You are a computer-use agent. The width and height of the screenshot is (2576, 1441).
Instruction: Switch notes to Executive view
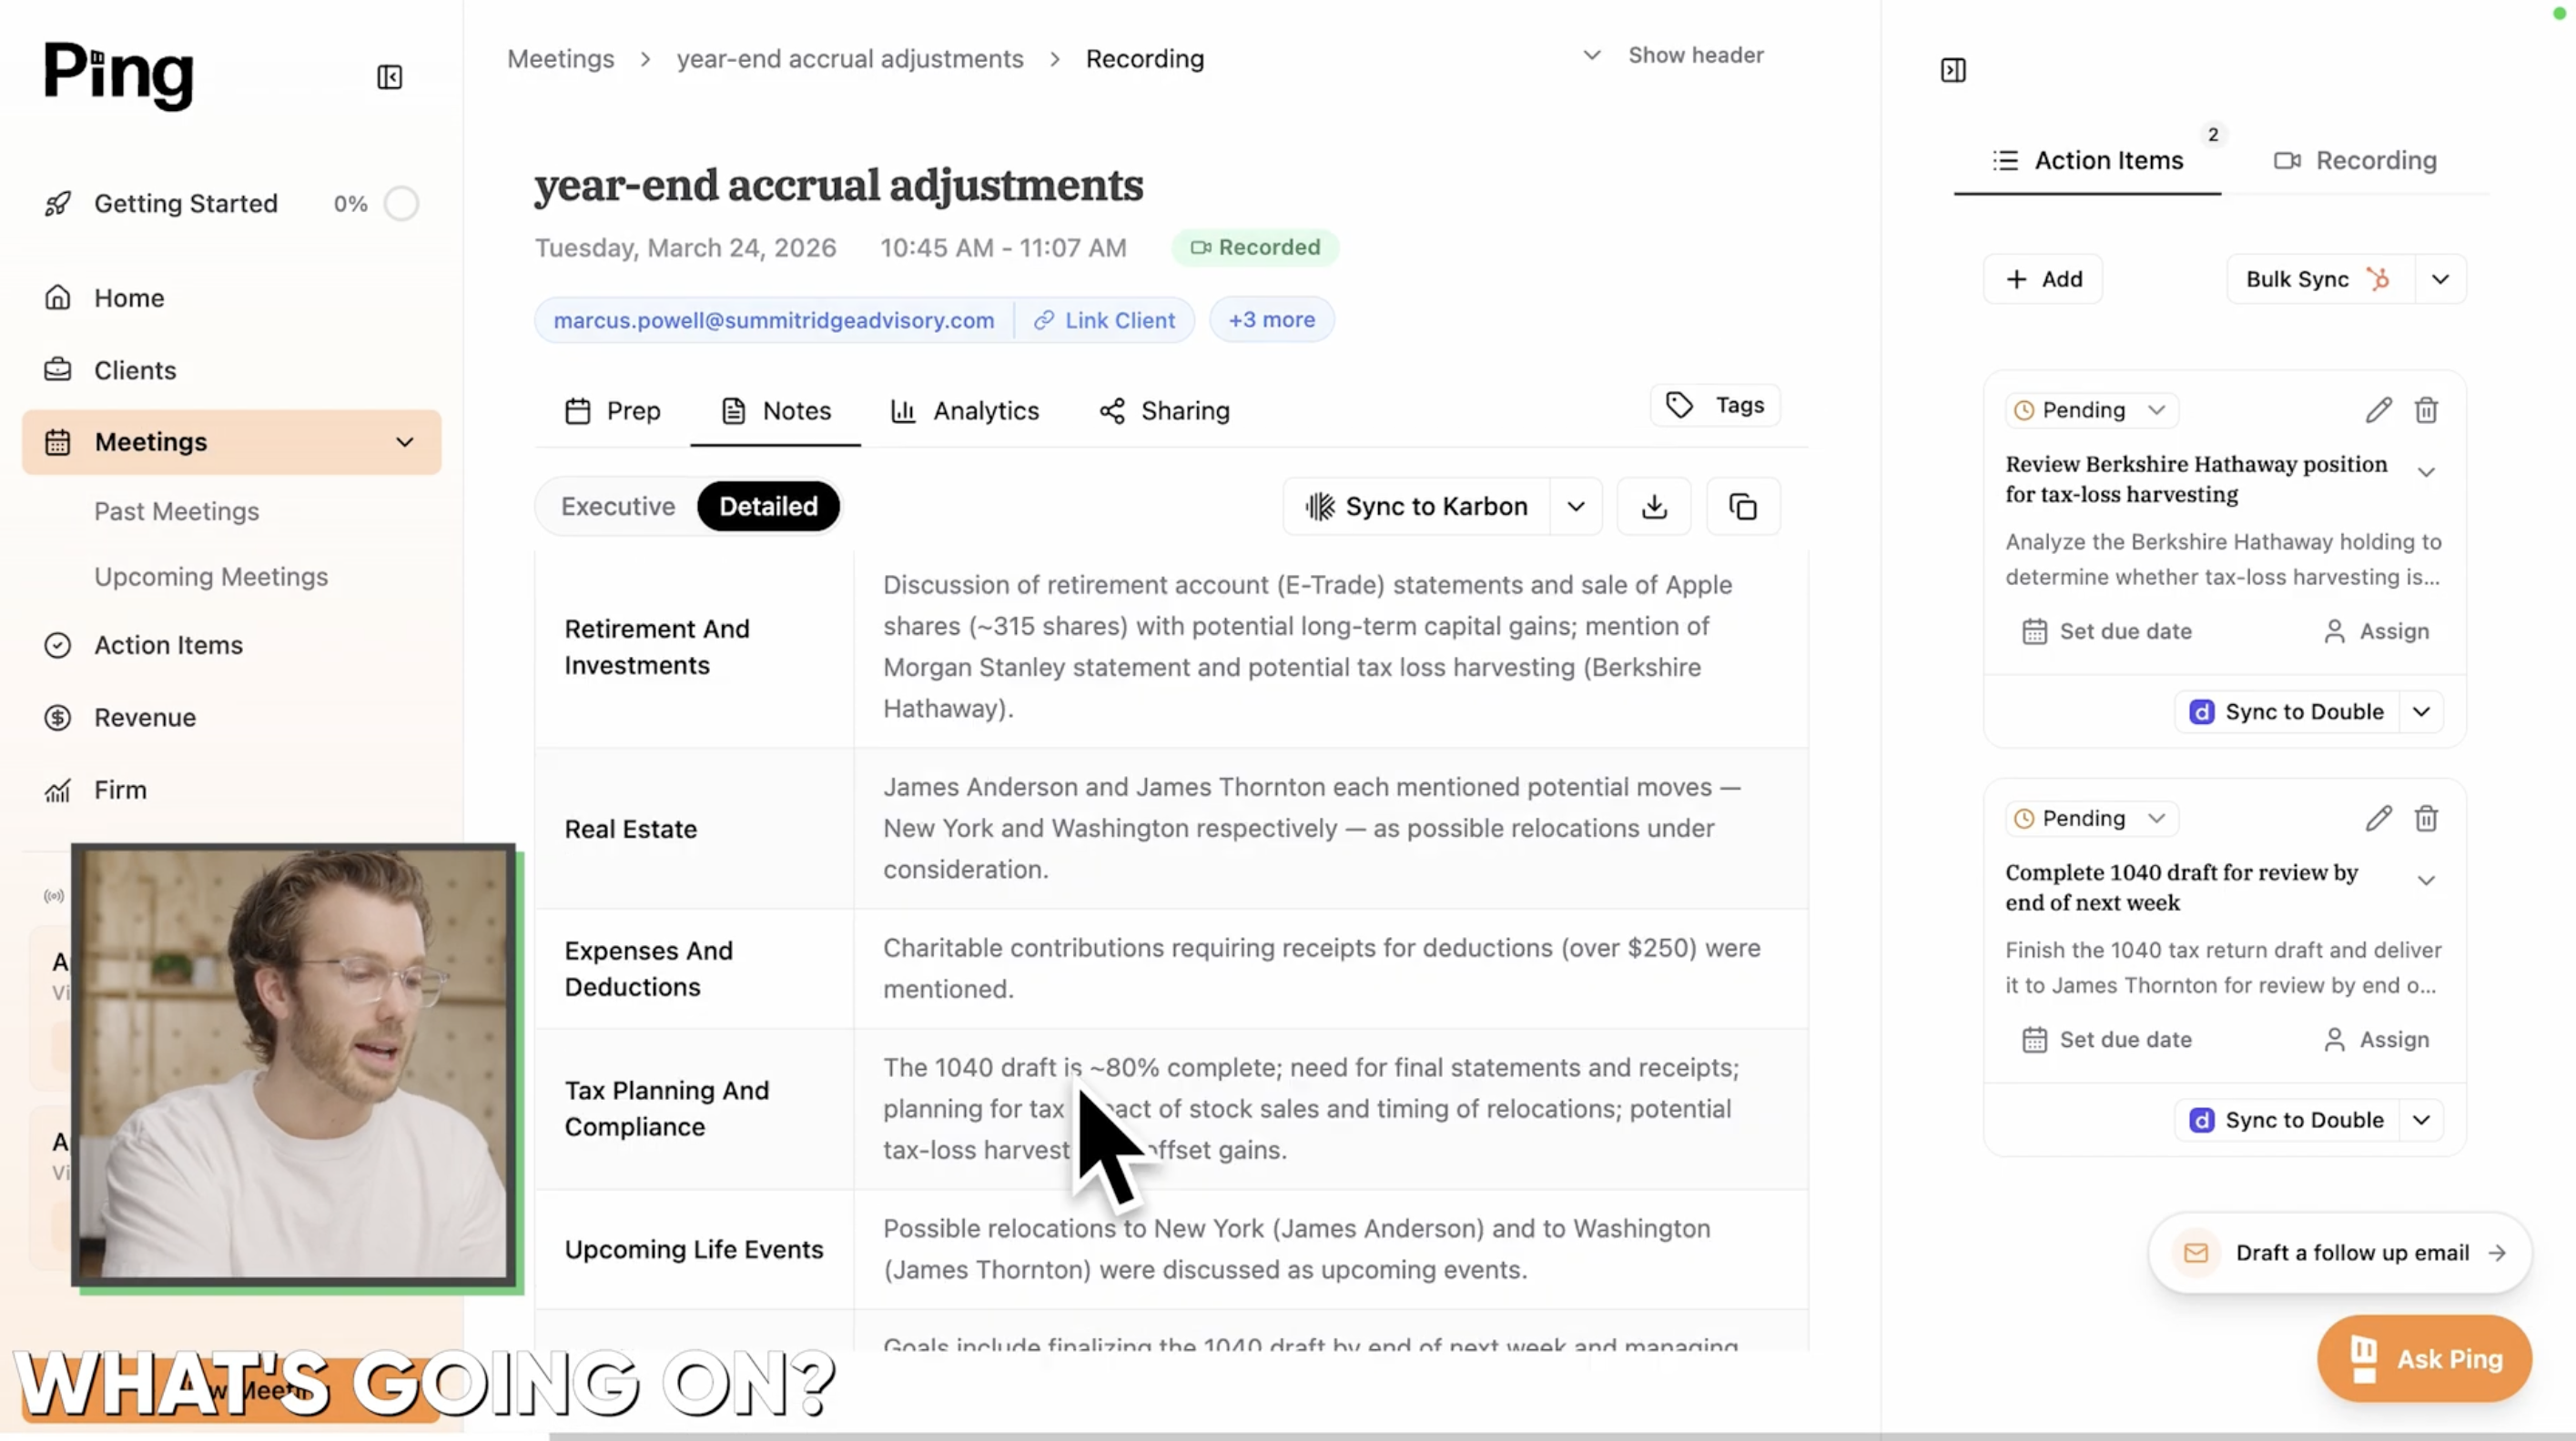(x=617, y=507)
